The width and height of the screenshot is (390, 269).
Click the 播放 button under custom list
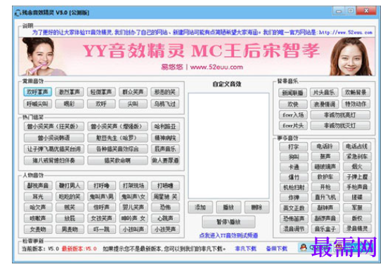228,207
